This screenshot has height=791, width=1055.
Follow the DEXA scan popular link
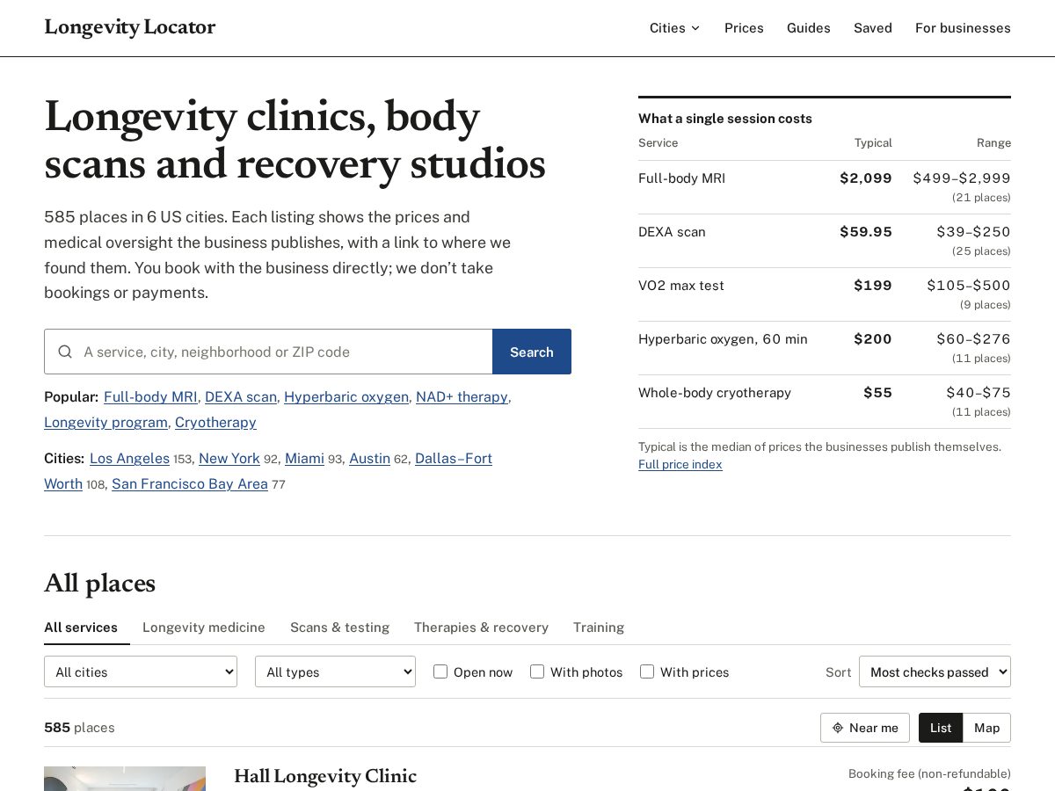coord(241,396)
